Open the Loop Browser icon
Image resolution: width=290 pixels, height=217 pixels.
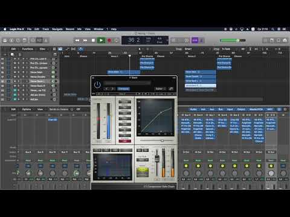click(x=279, y=40)
